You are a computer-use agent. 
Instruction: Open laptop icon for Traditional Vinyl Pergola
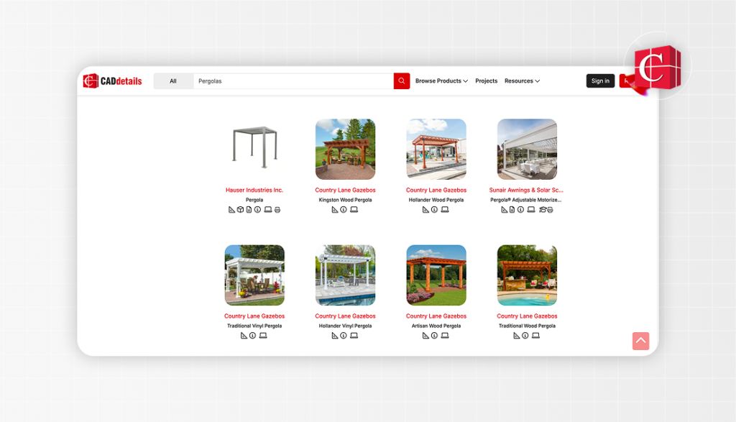(263, 336)
